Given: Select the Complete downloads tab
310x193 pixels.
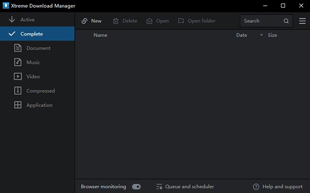Looking at the screenshot, I should (x=37, y=34).
